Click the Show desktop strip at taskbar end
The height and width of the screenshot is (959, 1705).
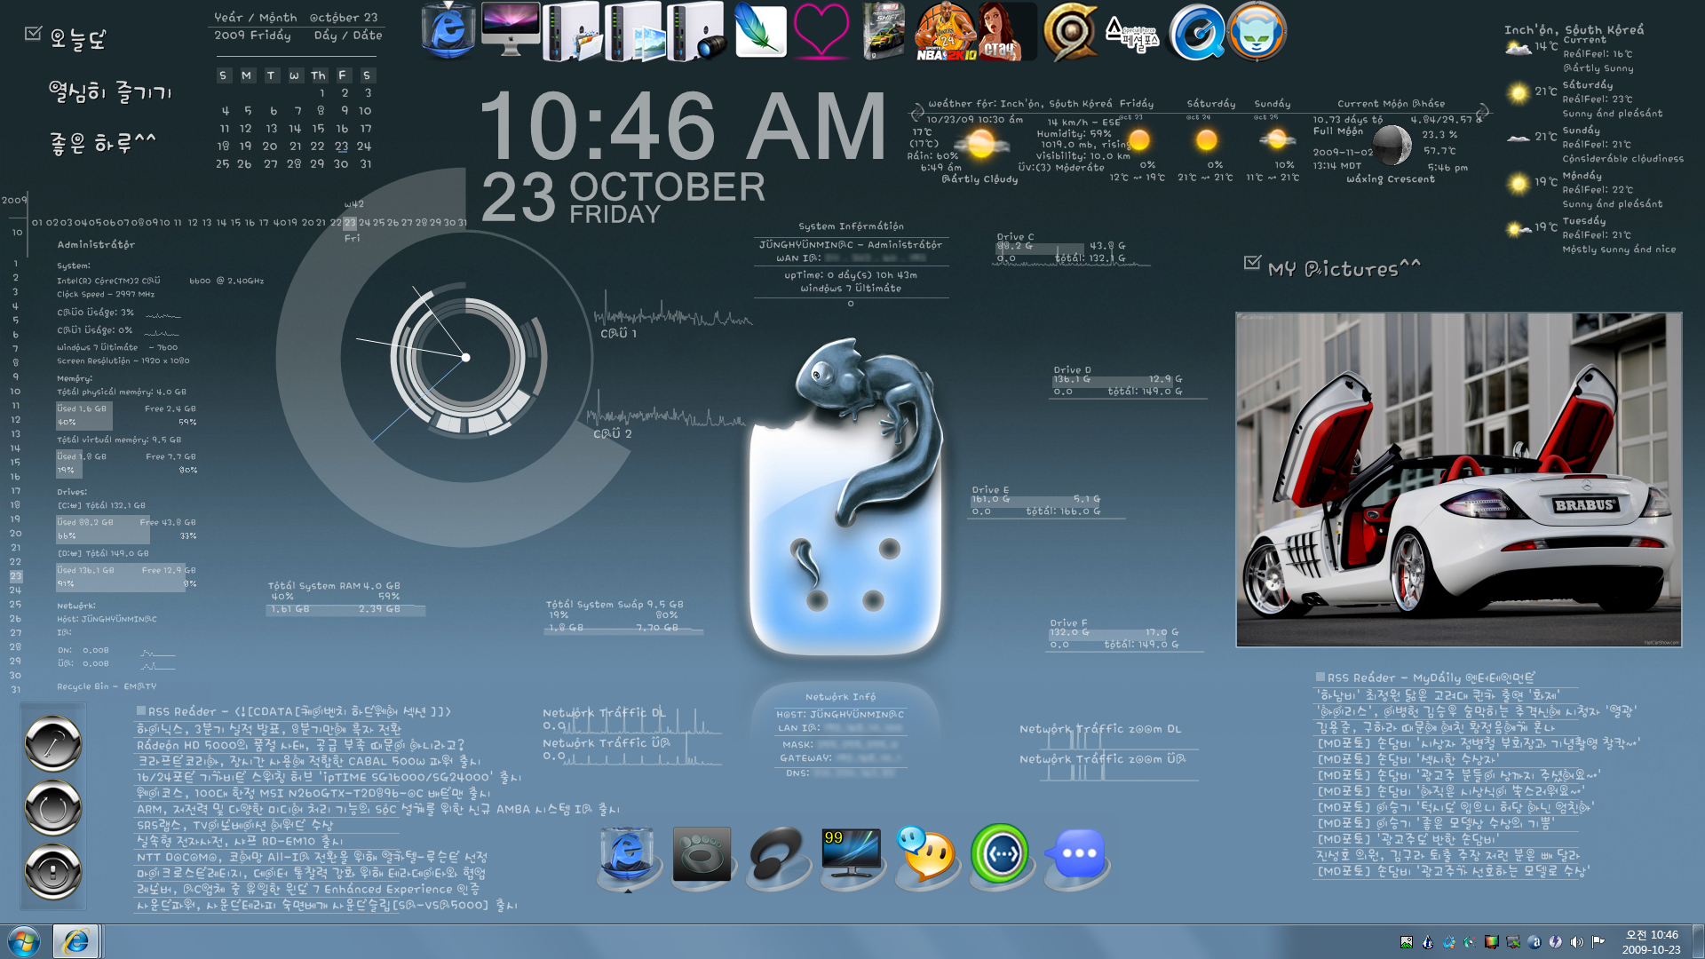(1698, 941)
